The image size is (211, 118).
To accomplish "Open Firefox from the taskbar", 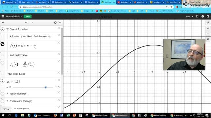I will click(55, 115).
